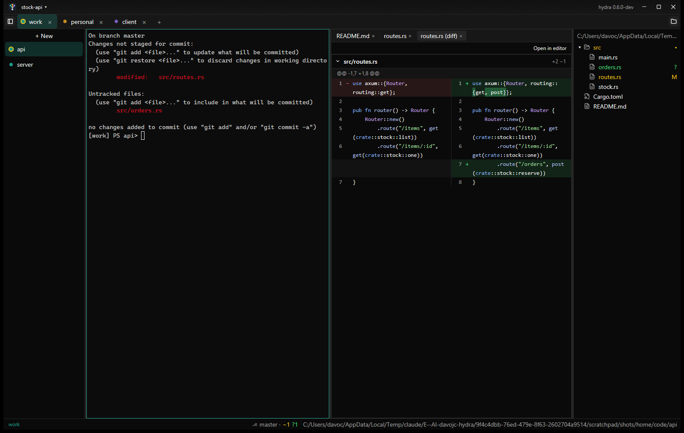Open the file explorer folder icon
Viewport: 684px width, 433px height.
[x=674, y=21]
